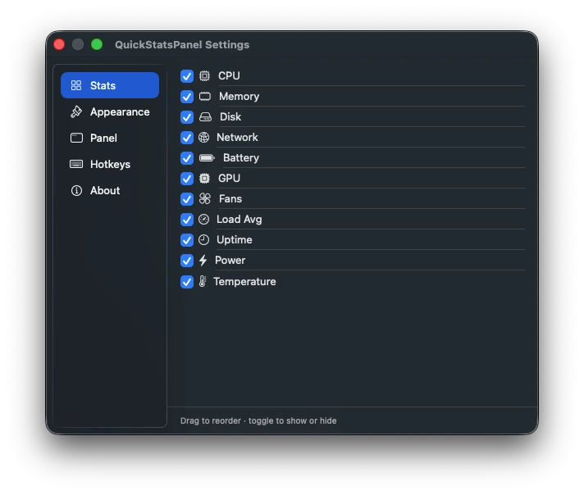
Task: Click the Battery icon in list
Action: (207, 158)
